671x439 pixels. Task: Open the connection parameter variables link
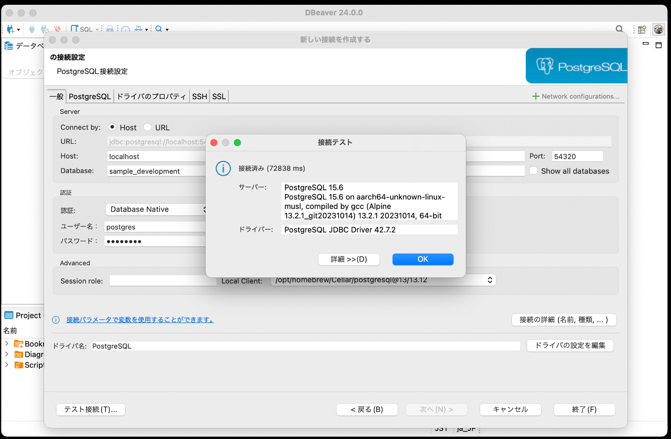pyautogui.click(x=140, y=320)
